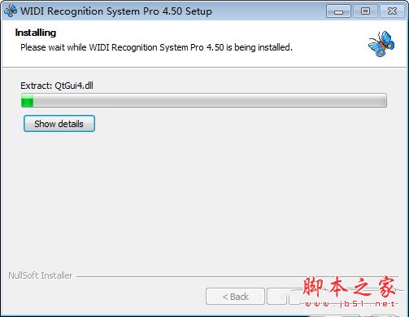Image resolution: width=409 pixels, height=317 pixels.
Task: Click the green filled part of progress bar
Action: click(27, 100)
